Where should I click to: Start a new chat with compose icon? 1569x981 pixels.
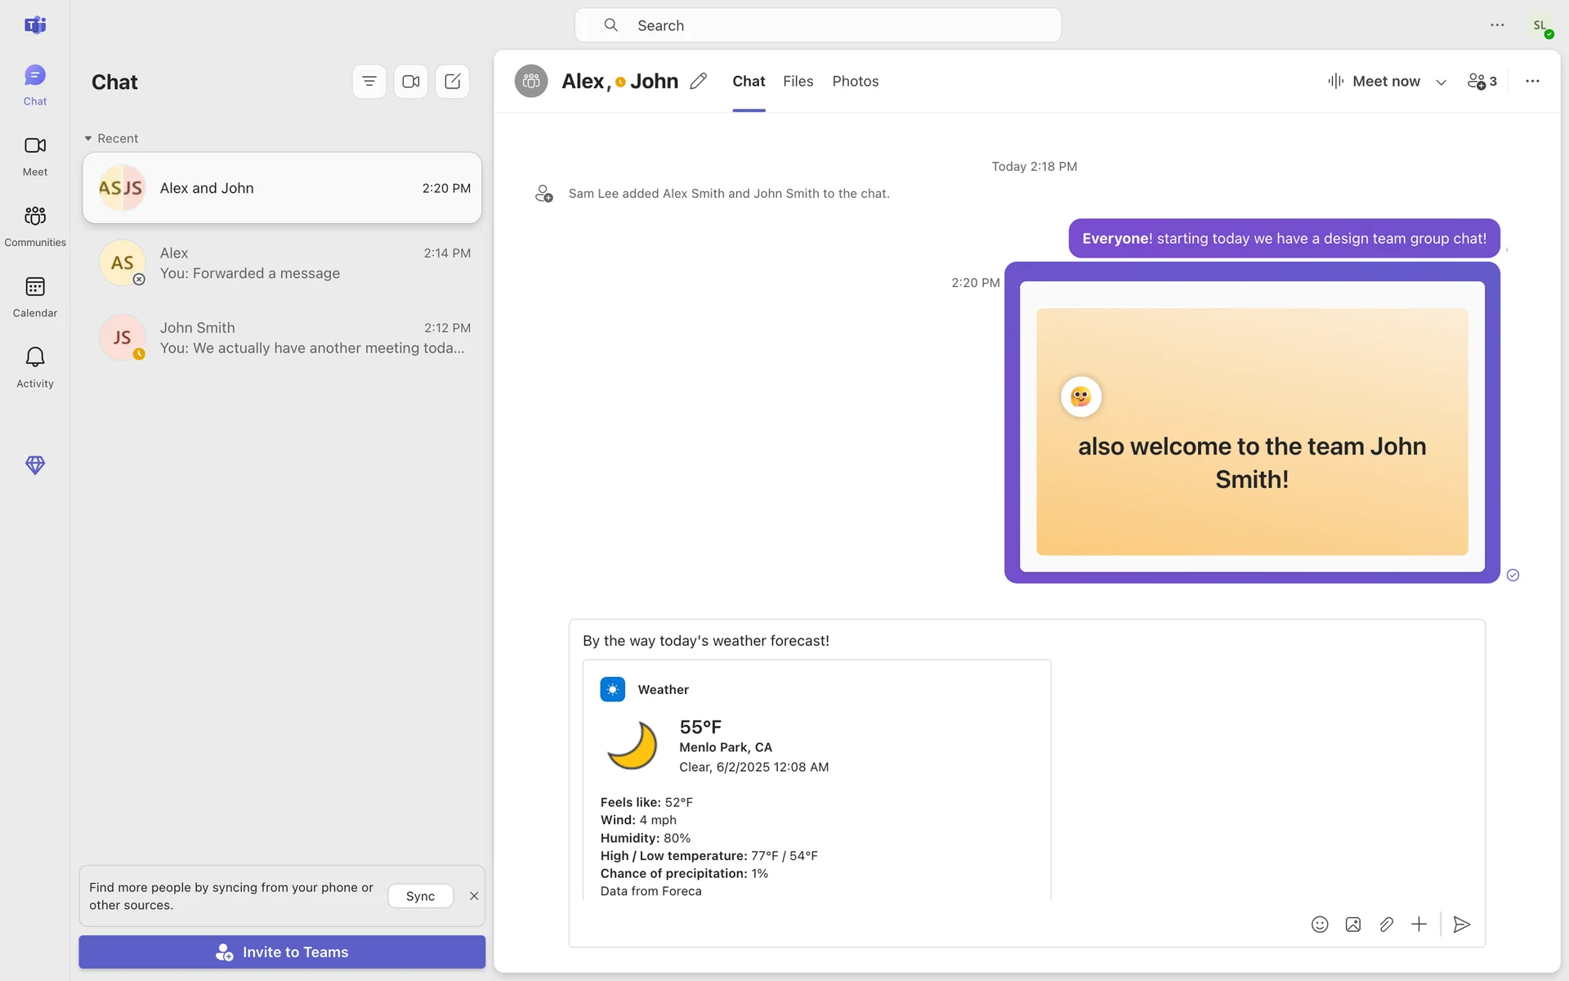452,82
